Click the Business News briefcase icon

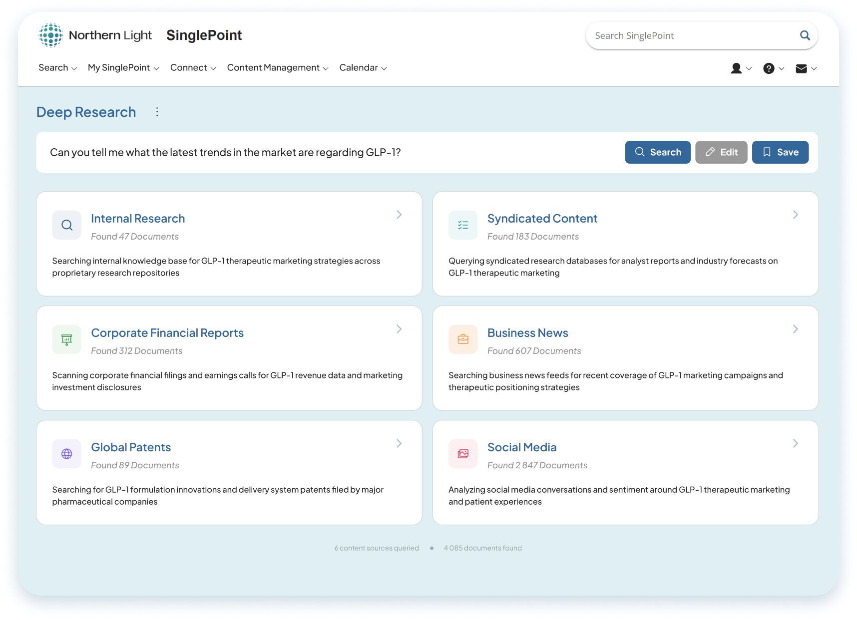pos(463,339)
